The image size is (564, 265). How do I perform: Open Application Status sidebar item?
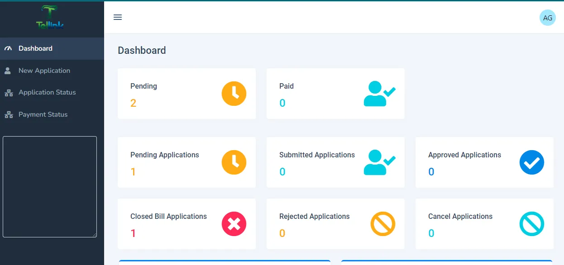click(47, 92)
